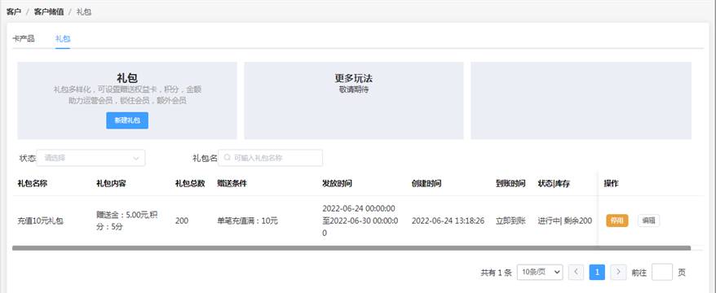The image size is (716, 293).
Task: Click the 进行中| 剩余200 status cell
Action: pyautogui.click(x=565, y=221)
